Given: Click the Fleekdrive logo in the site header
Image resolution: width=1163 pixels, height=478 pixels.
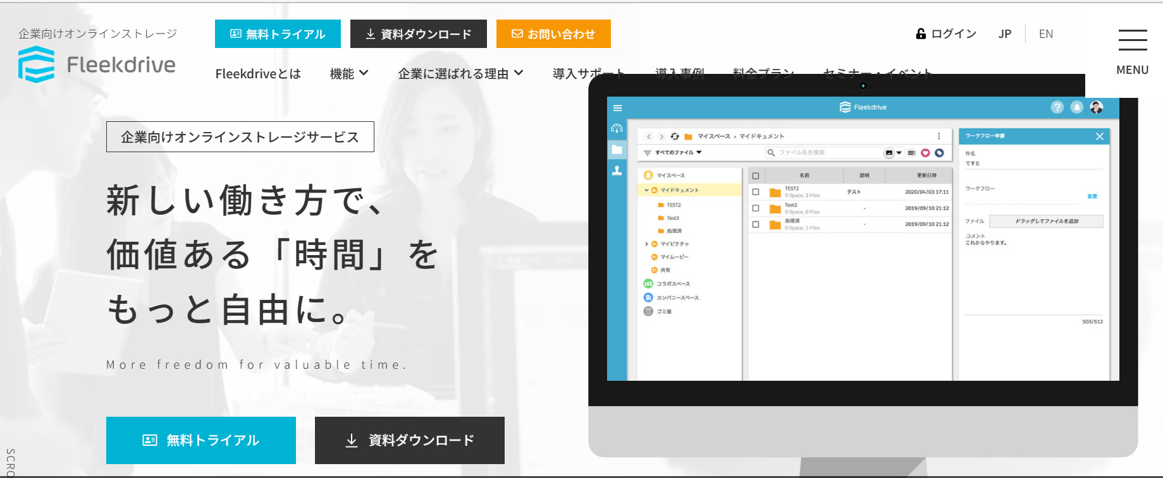Looking at the screenshot, I should coord(97,64).
